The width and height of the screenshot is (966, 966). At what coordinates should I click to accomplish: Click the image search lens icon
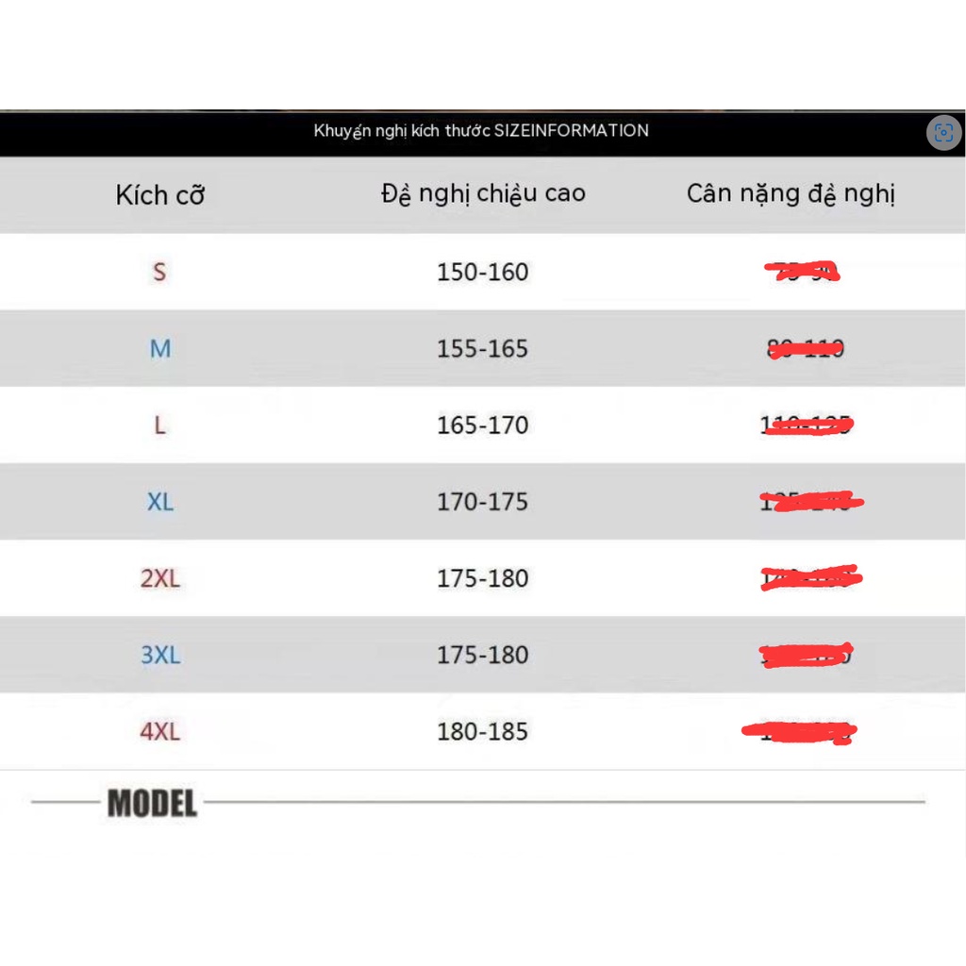tap(943, 133)
